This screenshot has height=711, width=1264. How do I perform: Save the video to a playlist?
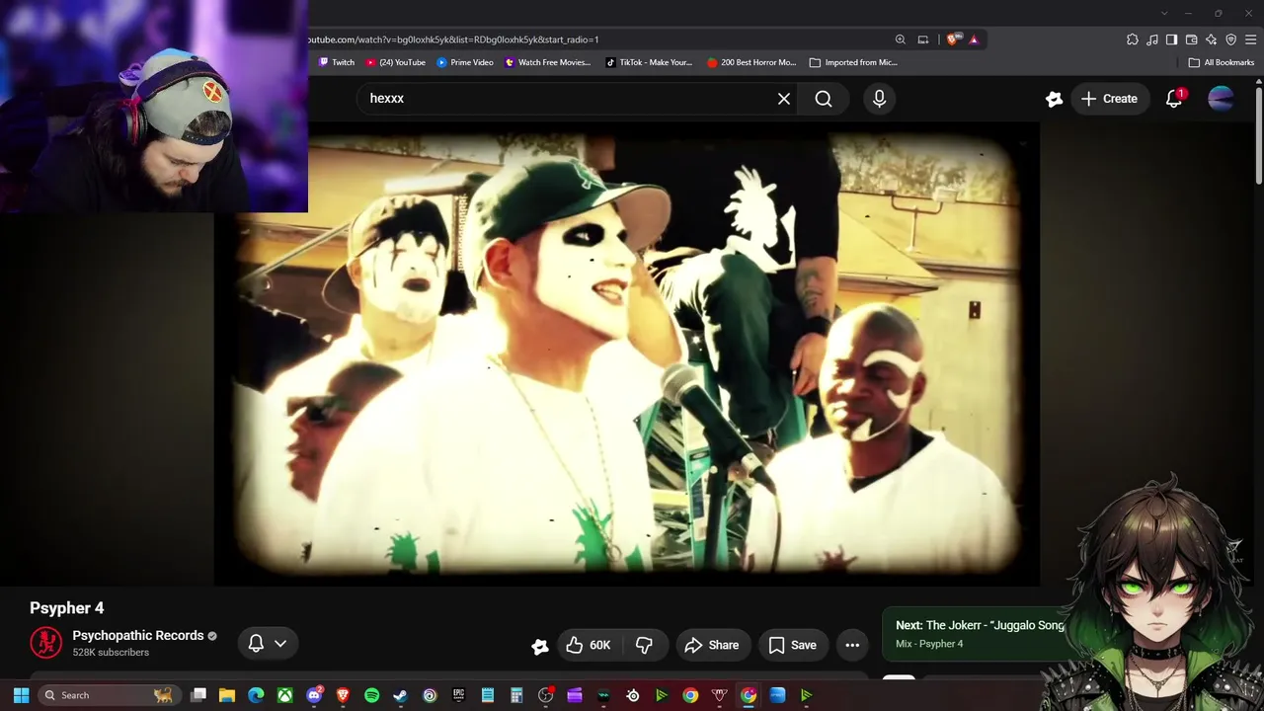click(x=793, y=645)
